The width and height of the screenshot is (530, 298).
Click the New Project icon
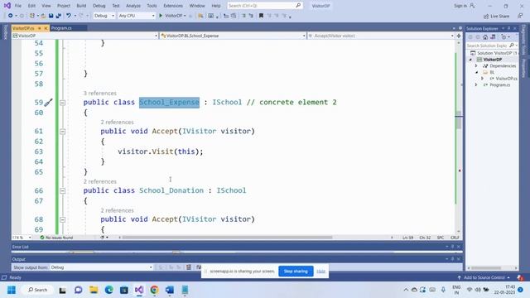(32, 16)
